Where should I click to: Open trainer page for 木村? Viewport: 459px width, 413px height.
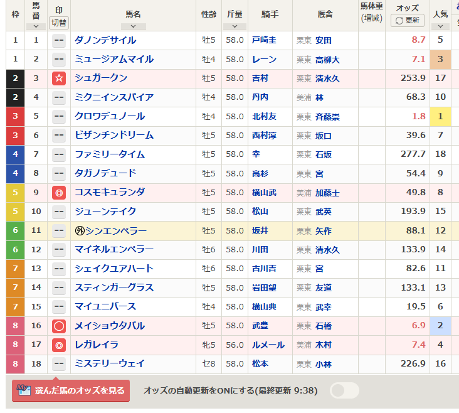coord(323,345)
